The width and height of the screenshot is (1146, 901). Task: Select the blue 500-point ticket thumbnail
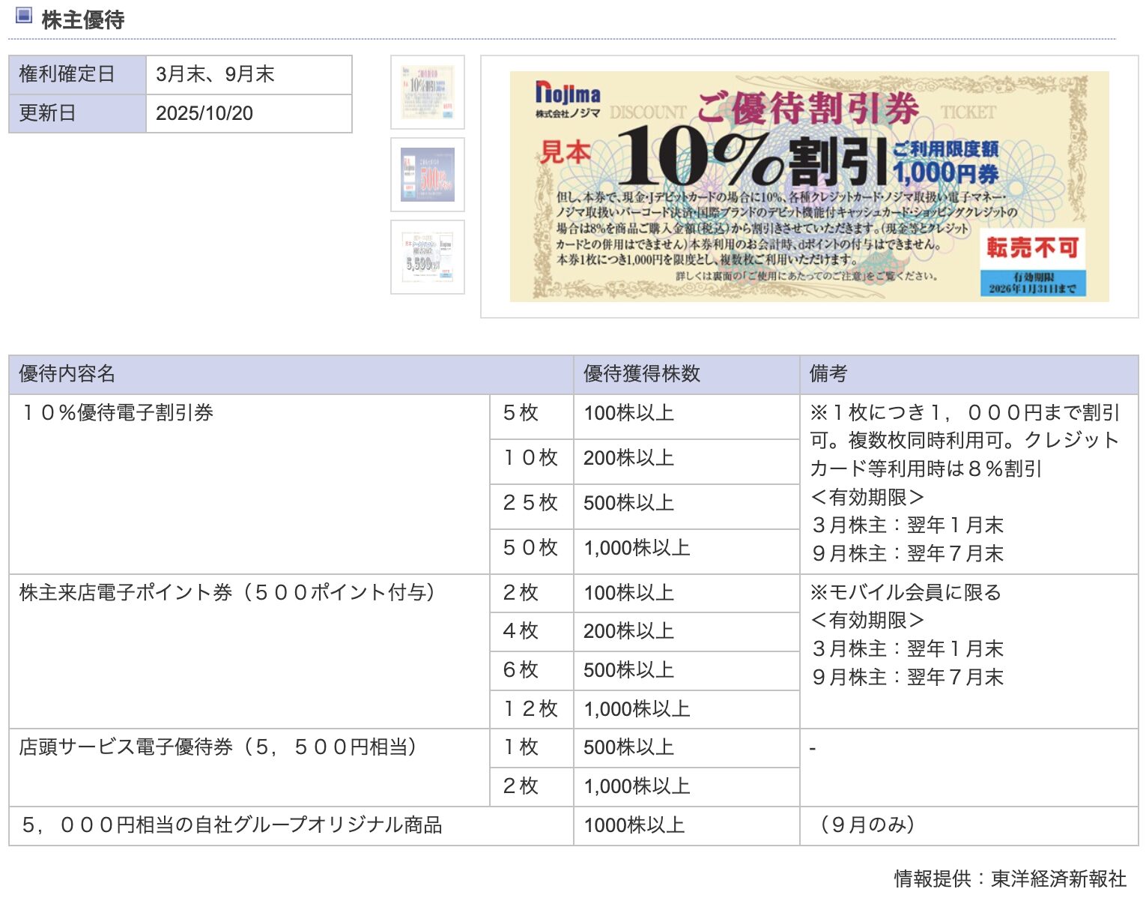point(427,175)
